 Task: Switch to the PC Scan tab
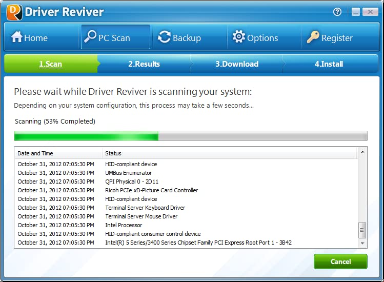[115, 37]
